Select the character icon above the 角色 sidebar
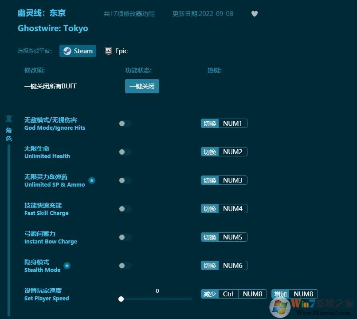Screen dimensions: 357x319 [9, 118]
